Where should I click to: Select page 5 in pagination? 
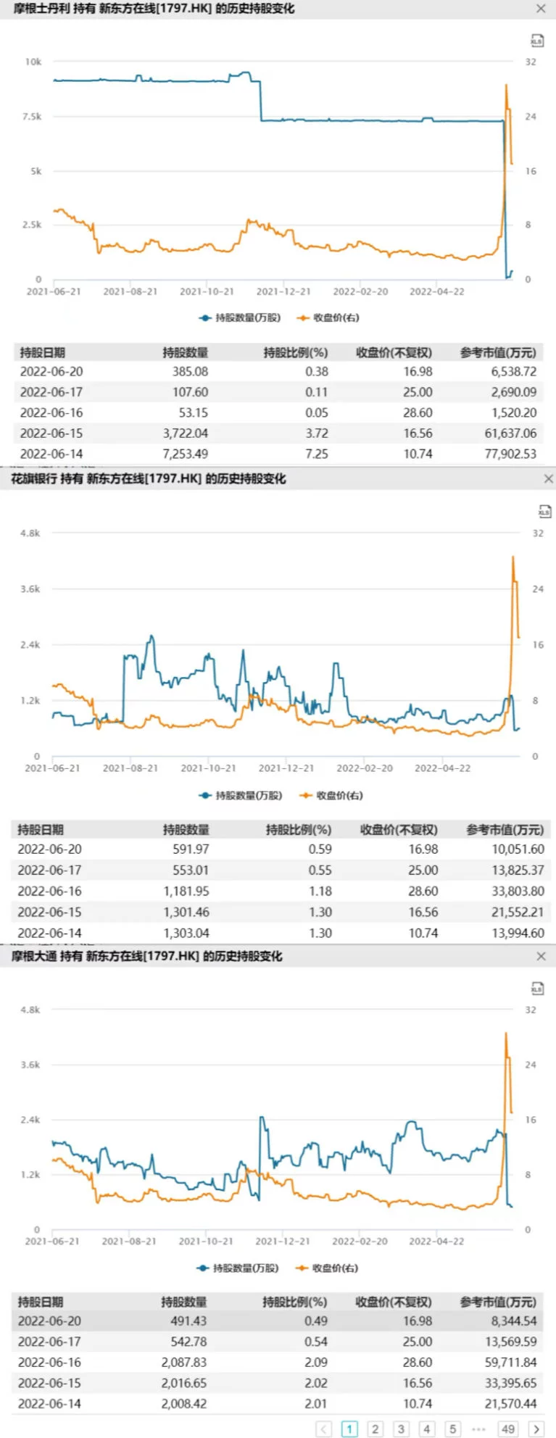click(x=452, y=1429)
